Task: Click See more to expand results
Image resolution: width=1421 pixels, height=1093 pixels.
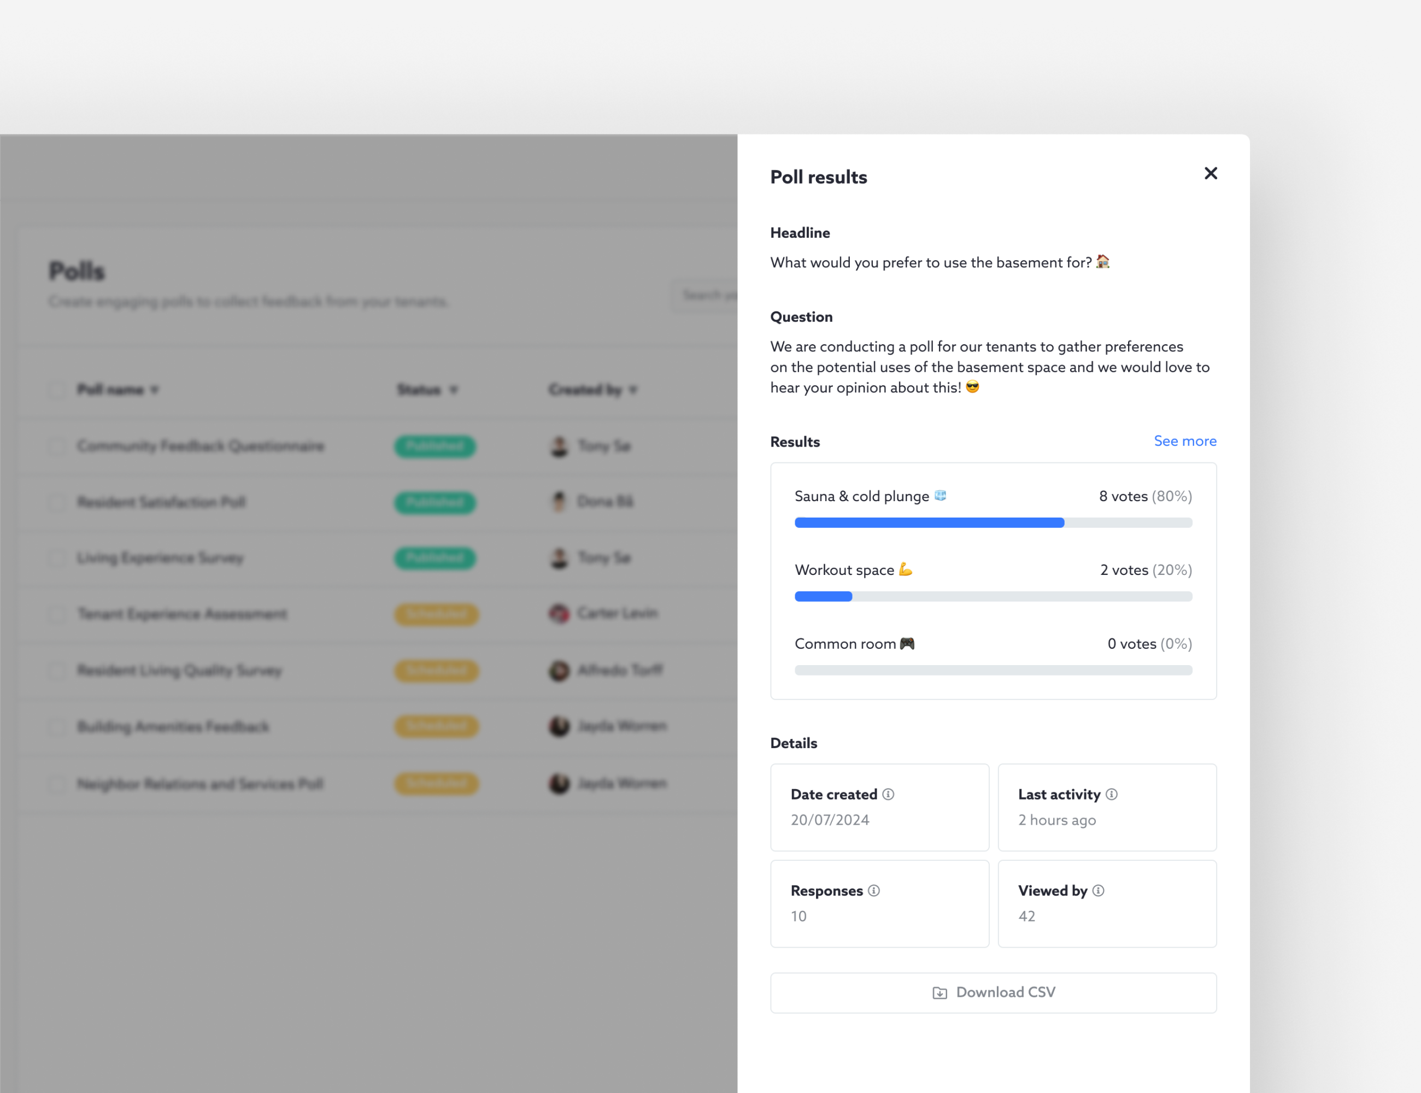Action: 1185,441
